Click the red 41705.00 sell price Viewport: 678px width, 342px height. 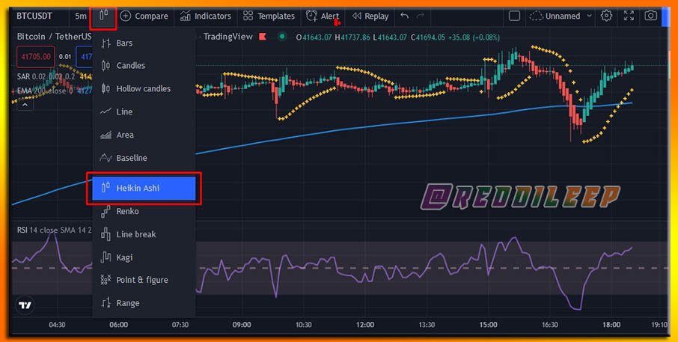coord(36,57)
